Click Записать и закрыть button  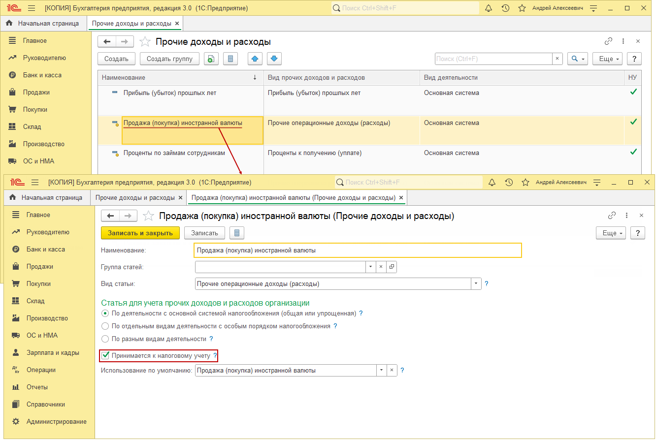pos(140,233)
